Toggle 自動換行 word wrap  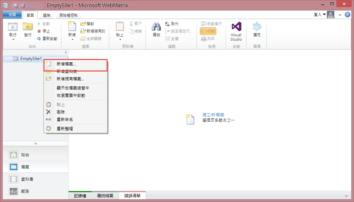(211, 24)
